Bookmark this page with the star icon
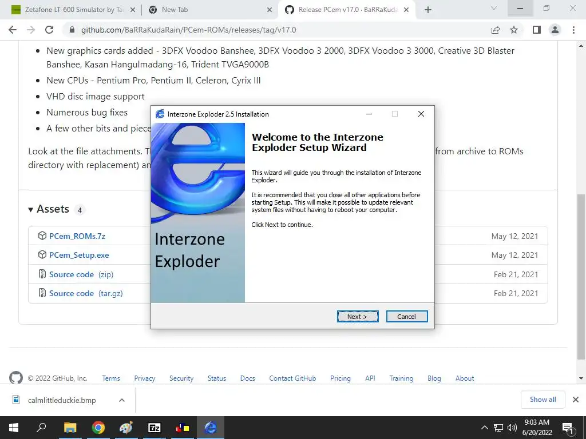This screenshot has width=586, height=439. [514, 30]
